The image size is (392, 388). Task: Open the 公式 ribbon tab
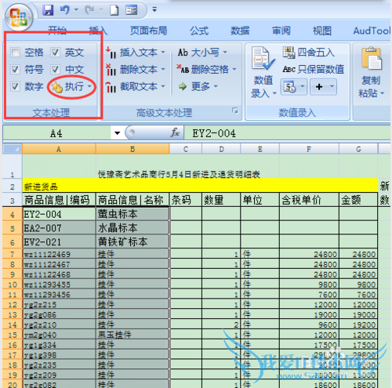point(199,31)
